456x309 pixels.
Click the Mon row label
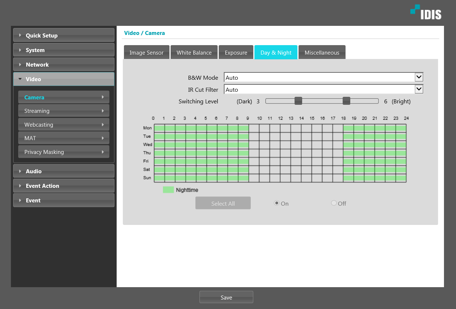(x=147, y=128)
